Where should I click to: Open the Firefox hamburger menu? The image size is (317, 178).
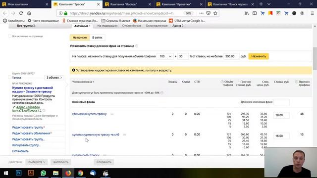click(x=312, y=13)
